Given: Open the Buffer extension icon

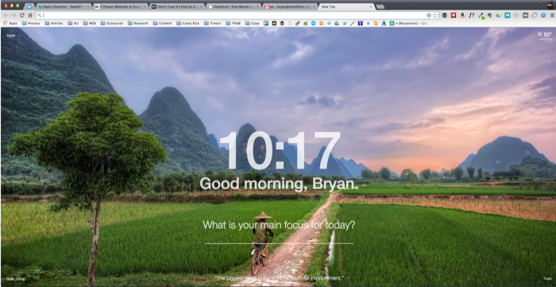Looking at the screenshot, I should tap(444, 15).
